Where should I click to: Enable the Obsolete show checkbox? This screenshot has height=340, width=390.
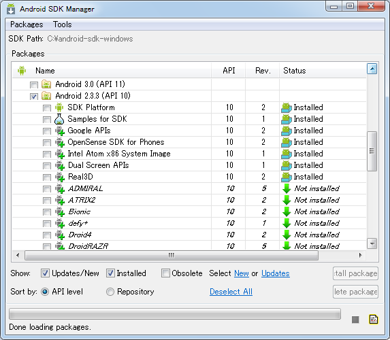click(x=165, y=273)
